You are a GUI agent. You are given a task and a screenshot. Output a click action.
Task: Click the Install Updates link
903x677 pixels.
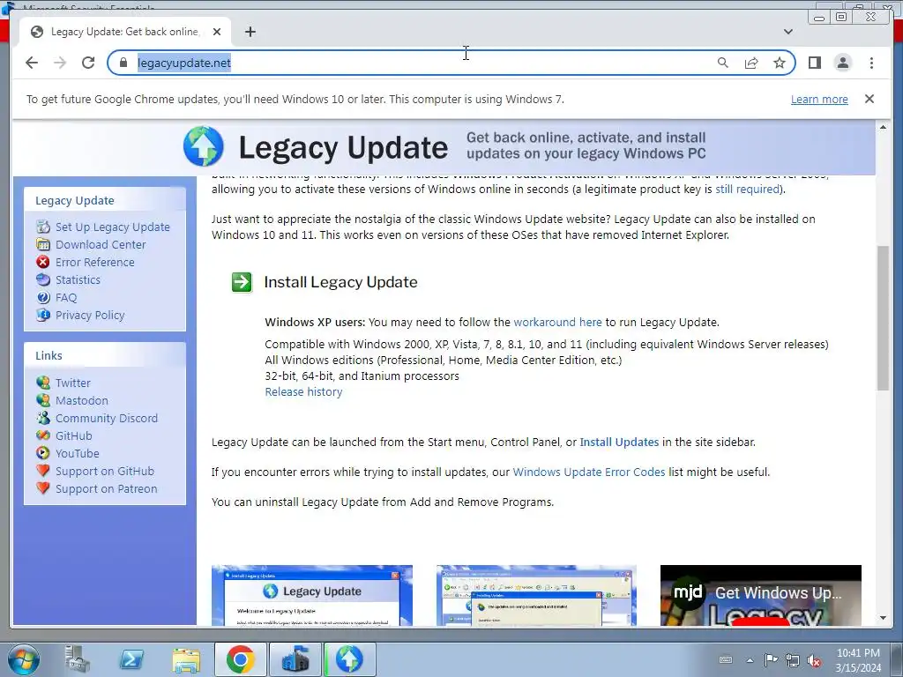(x=619, y=442)
